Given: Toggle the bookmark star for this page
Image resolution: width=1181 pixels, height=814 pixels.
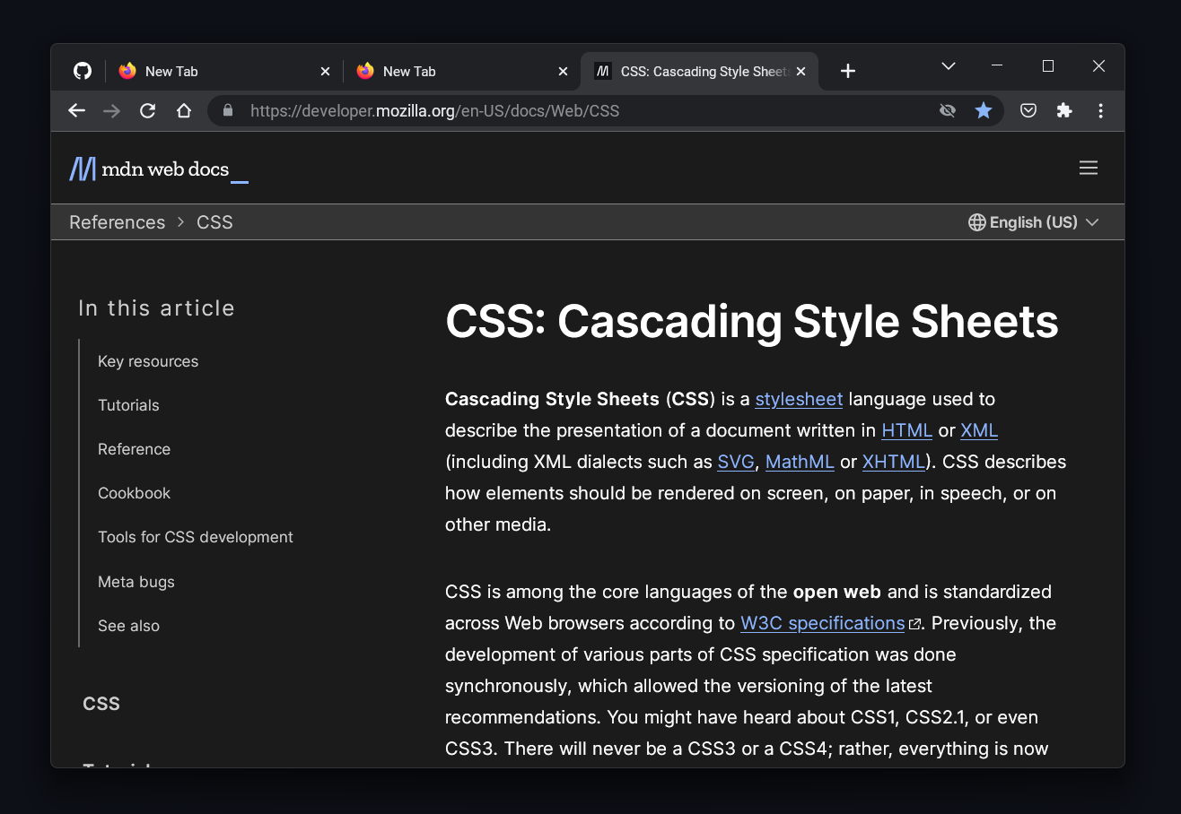Looking at the screenshot, I should (x=984, y=110).
